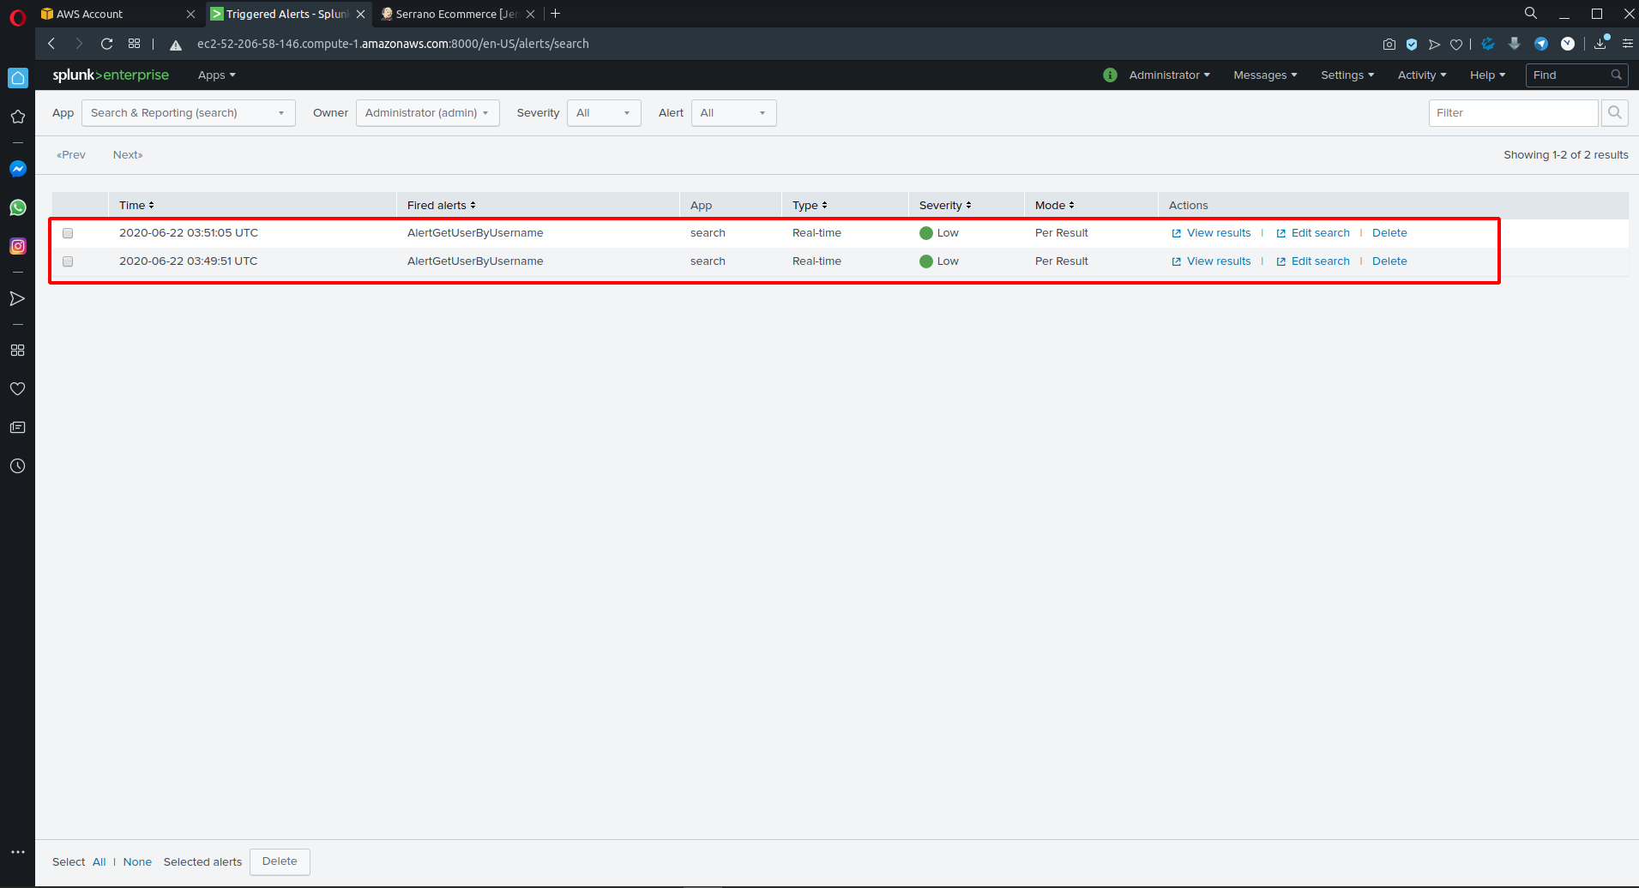Click the Next» pagination link
1639x888 pixels.
click(128, 155)
